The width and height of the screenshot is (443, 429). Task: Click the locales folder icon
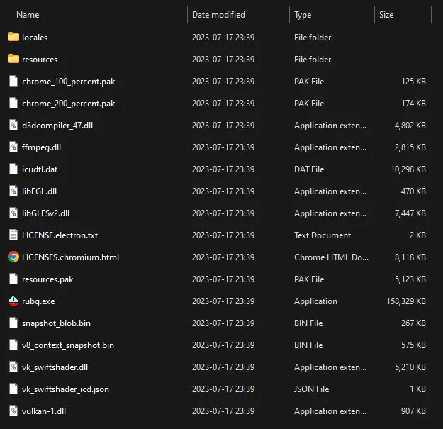[13, 37]
